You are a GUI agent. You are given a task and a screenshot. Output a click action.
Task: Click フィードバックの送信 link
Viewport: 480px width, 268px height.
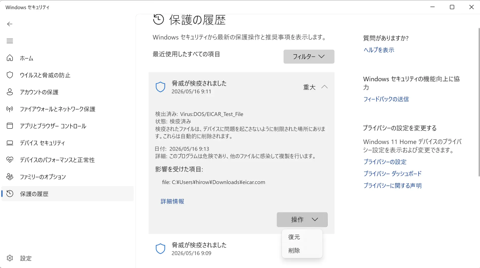pos(386,99)
